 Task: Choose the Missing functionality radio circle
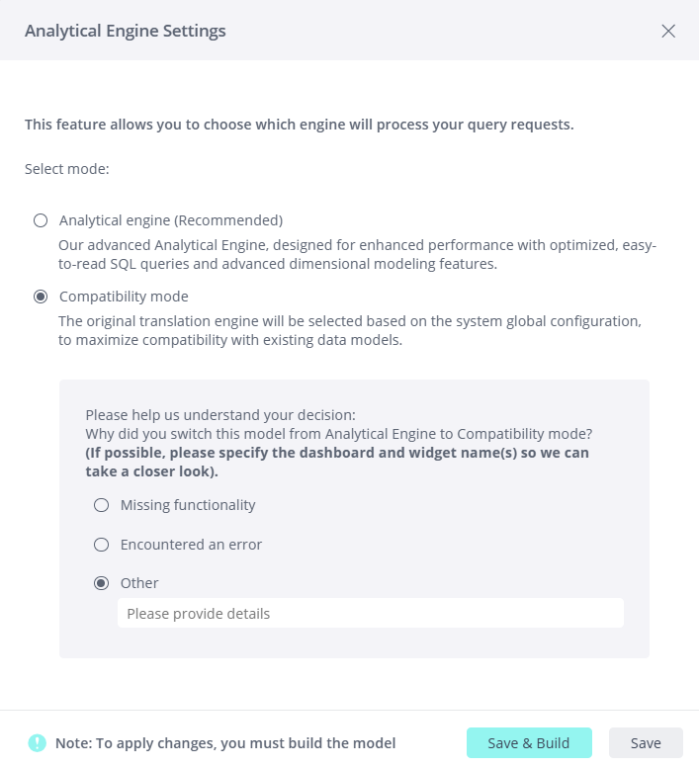click(101, 505)
